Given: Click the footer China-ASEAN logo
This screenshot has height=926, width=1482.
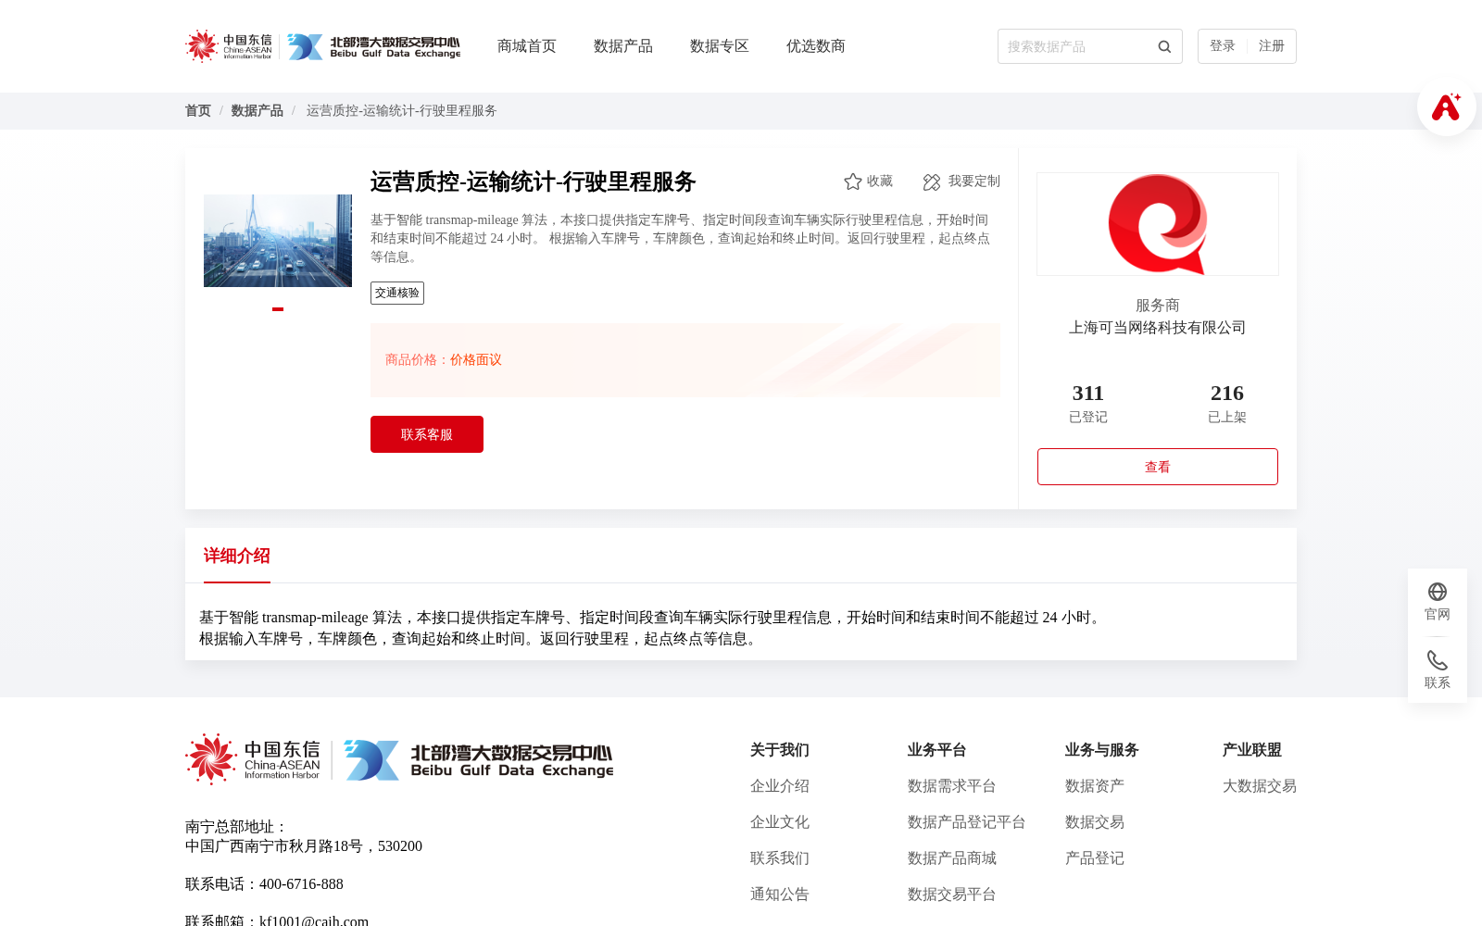Looking at the screenshot, I should (253, 759).
